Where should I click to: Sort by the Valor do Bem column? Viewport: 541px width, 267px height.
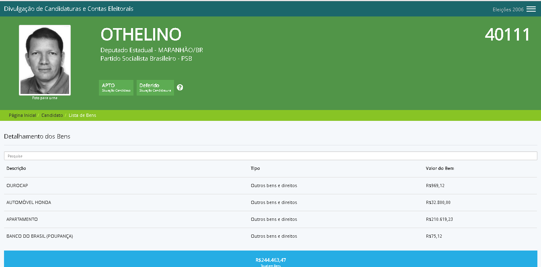[x=440, y=168]
